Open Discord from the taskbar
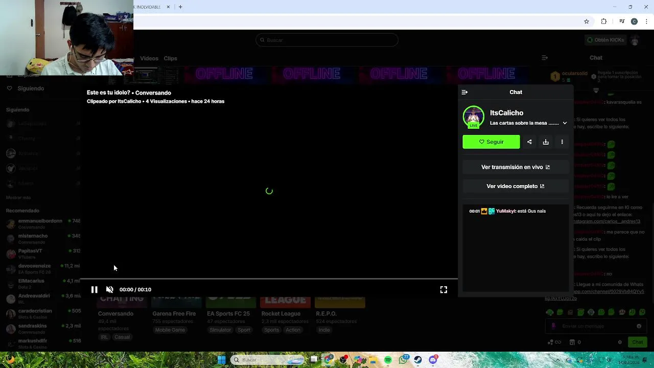 [433, 360]
